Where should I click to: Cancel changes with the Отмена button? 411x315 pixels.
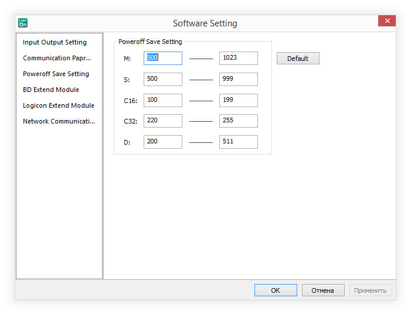tap(323, 290)
